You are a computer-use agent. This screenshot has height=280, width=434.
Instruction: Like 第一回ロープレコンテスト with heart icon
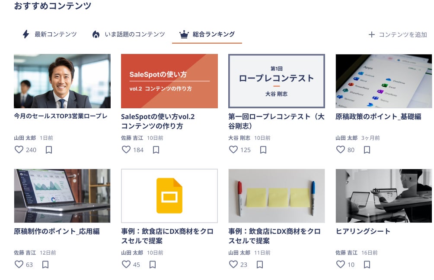233,150
